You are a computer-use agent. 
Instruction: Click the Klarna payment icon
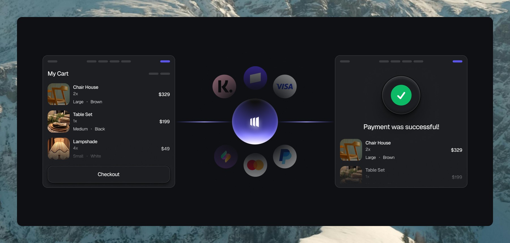click(224, 86)
